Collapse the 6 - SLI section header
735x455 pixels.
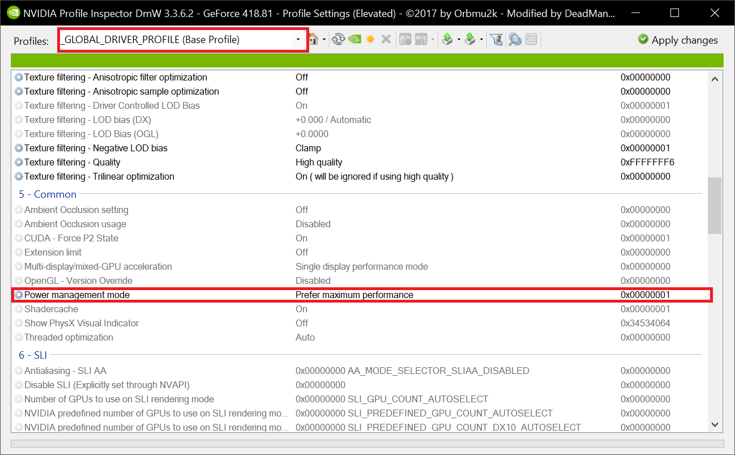point(32,355)
